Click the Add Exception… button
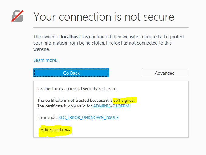 (x=55, y=130)
